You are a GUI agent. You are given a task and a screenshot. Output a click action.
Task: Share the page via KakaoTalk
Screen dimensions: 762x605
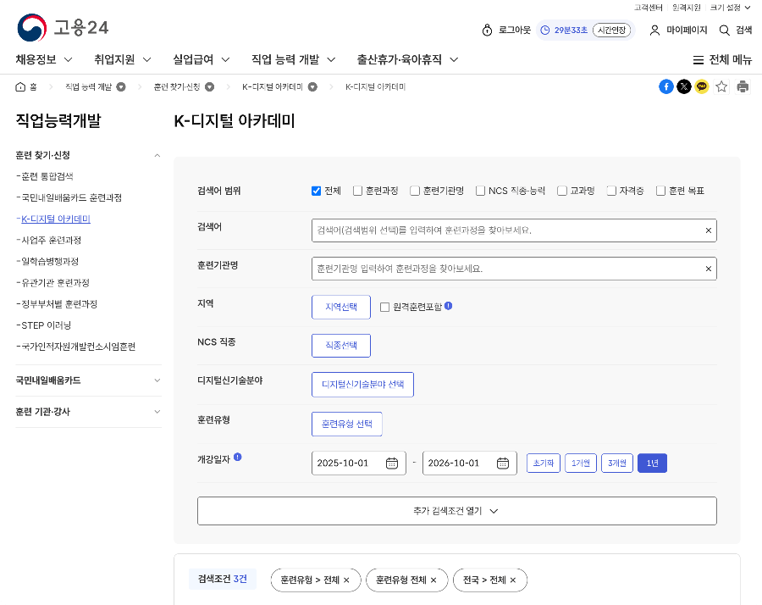[x=702, y=86]
